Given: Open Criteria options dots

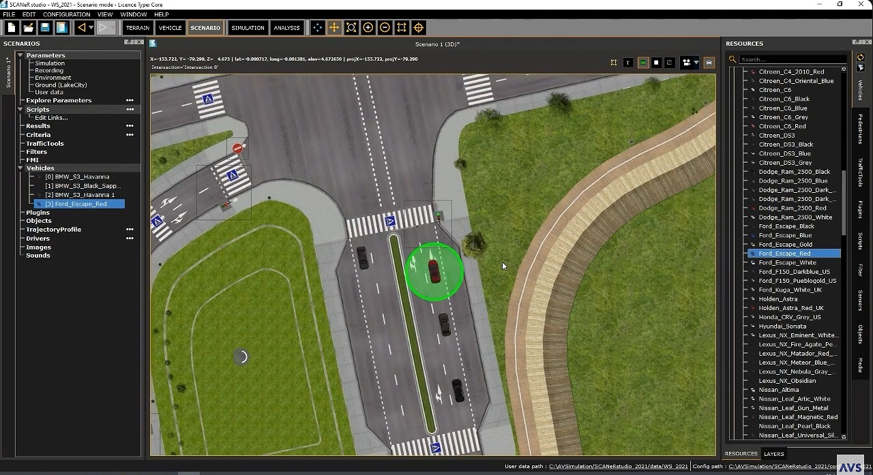Looking at the screenshot, I should tap(130, 135).
